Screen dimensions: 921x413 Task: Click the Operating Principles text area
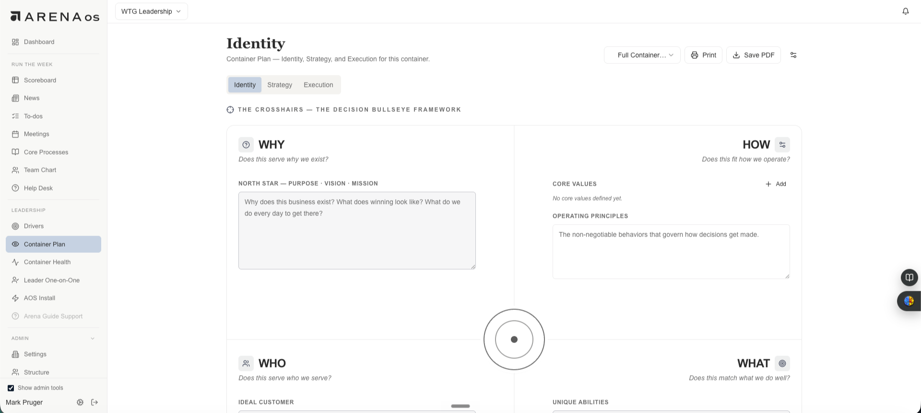click(x=671, y=252)
